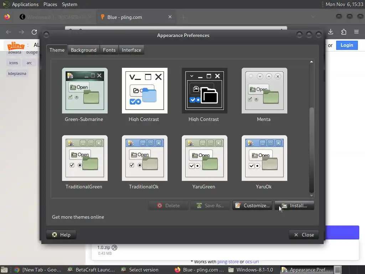Switch to BetaCraft Launcher taskbar item
The image size is (365, 274).
click(x=91, y=270)
